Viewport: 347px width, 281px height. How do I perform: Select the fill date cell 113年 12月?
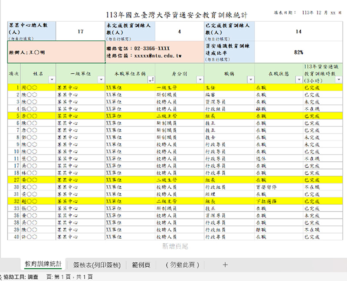308,13
